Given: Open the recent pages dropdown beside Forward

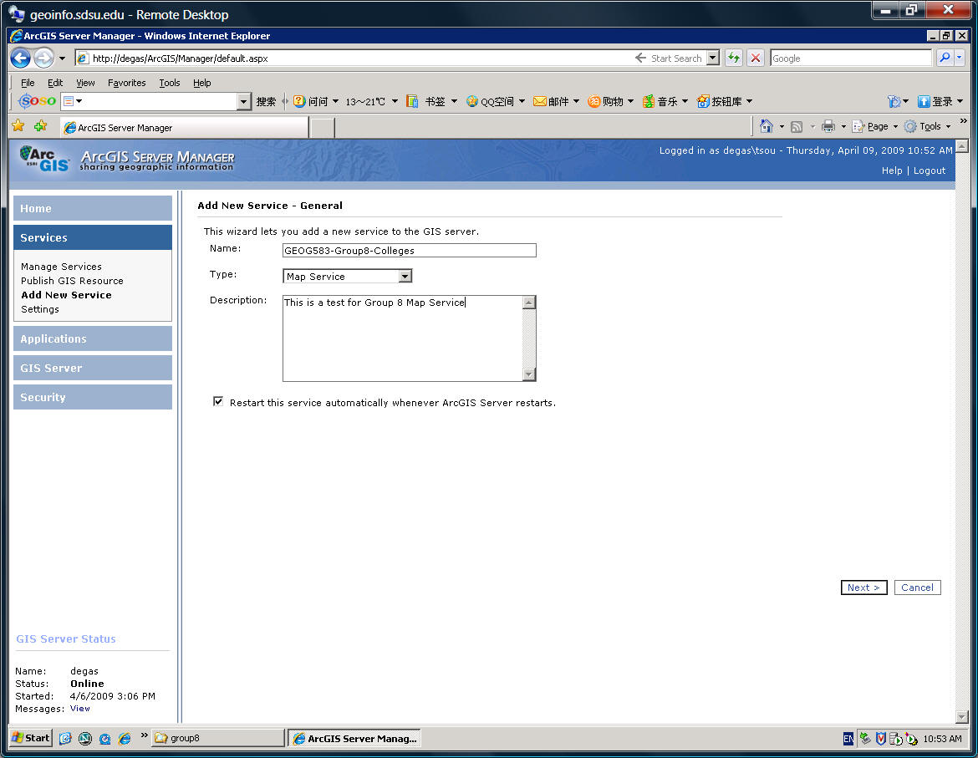Looking at the screenshot, I should point(62,59).
